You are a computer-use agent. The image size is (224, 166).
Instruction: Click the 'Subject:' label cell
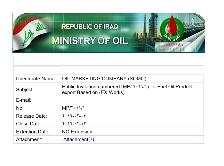(37, 90)
